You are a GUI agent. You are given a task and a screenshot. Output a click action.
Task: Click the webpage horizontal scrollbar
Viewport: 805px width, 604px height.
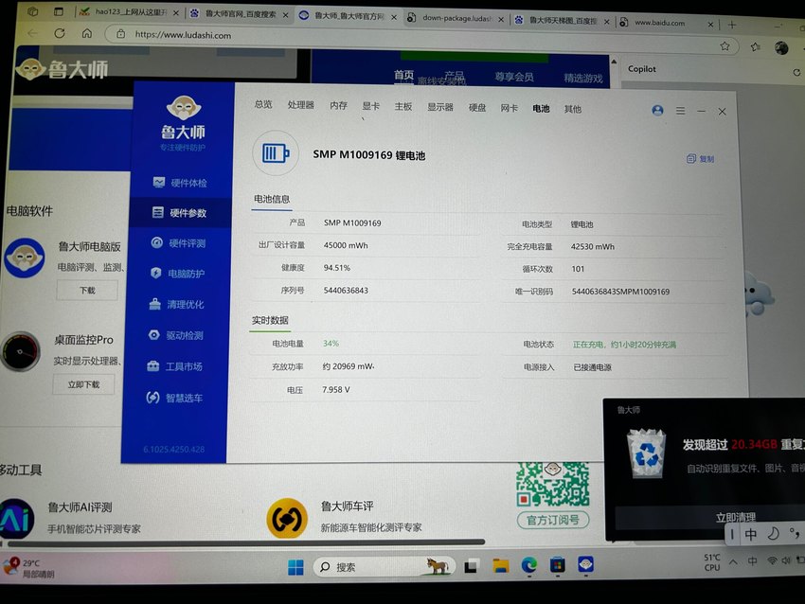245,542
